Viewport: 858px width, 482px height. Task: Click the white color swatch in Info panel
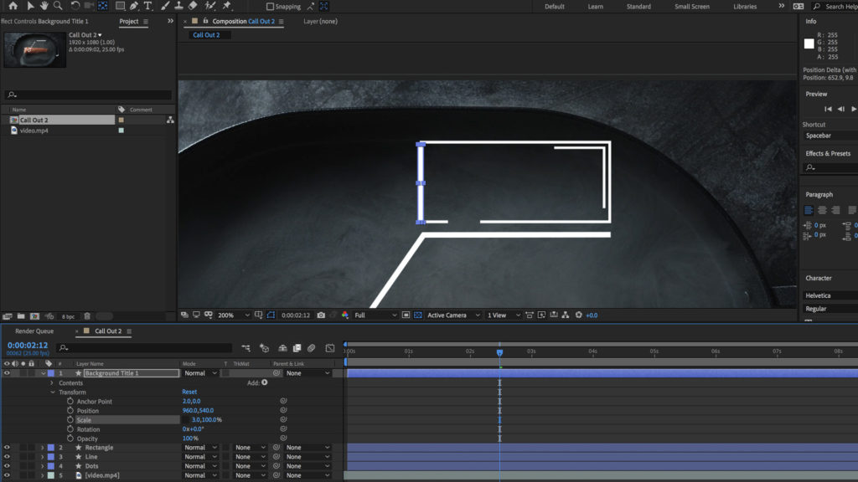(x=809, y=44)
